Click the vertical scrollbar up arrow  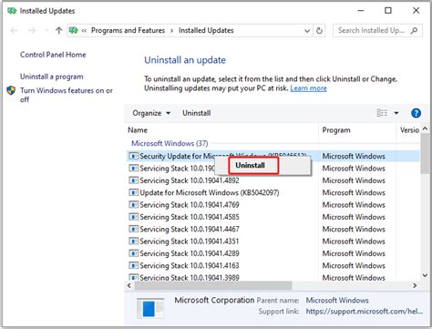425,129
